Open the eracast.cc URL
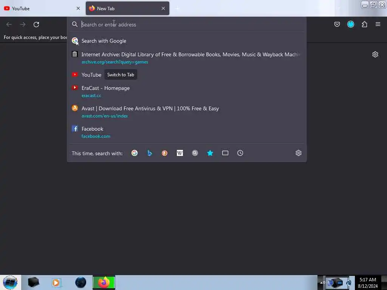The width and height of the screenshot is (387, 290). click(91, 96)
